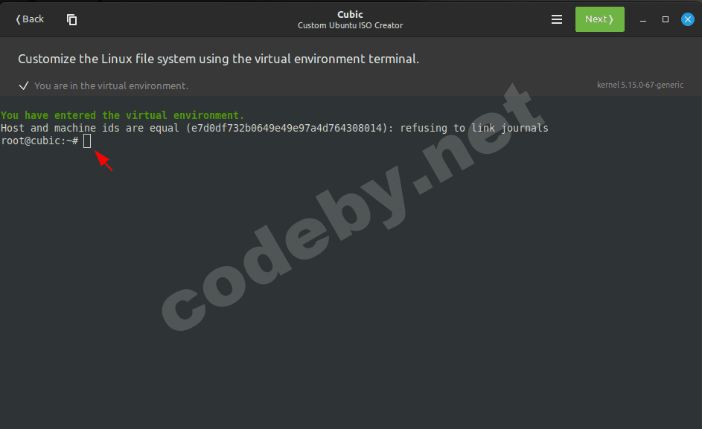The height and width of the screenshot is (429, 702).
Task: Click 'Customize the Linux file system' heading
Action: (218, 59)
